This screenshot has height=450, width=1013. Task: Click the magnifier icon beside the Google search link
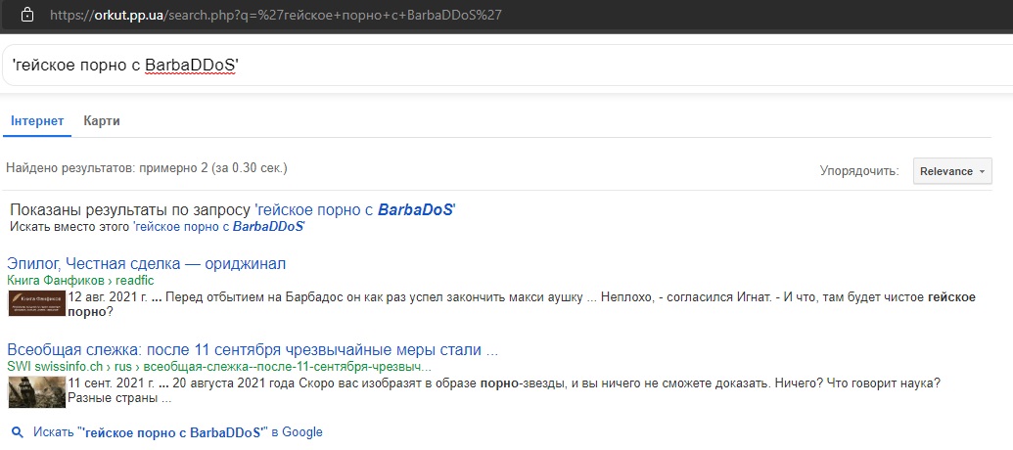(x=17, y=431)
